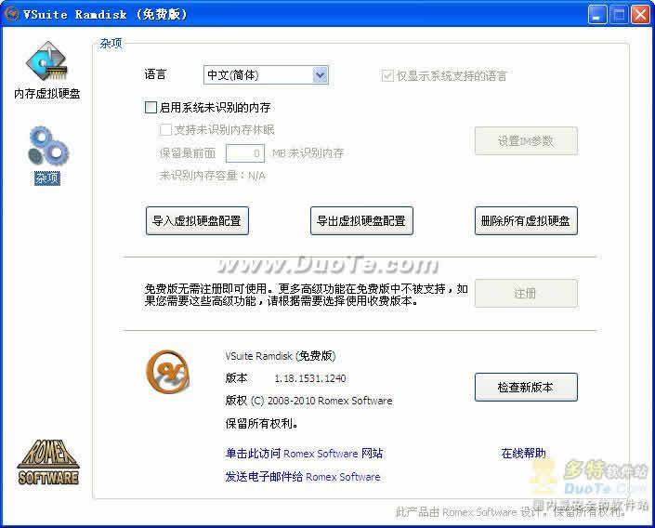Click 导入虚拟硬盘配置 button

pos(197,220)
